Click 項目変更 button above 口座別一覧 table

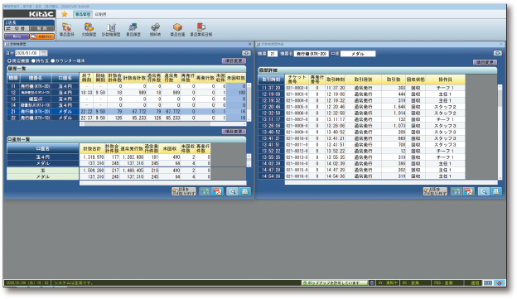click(x=234, y=132)
